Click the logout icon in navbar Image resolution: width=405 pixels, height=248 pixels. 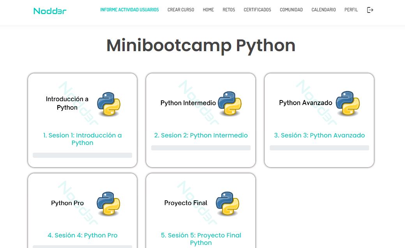click(x=370, y=10)
